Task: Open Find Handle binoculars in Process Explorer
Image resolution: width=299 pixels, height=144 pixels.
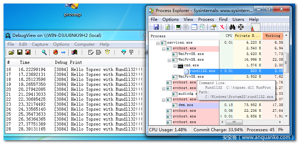Action: pos(232,27)
